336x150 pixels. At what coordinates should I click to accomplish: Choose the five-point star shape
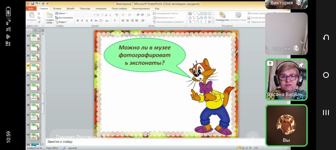point(209,22)
